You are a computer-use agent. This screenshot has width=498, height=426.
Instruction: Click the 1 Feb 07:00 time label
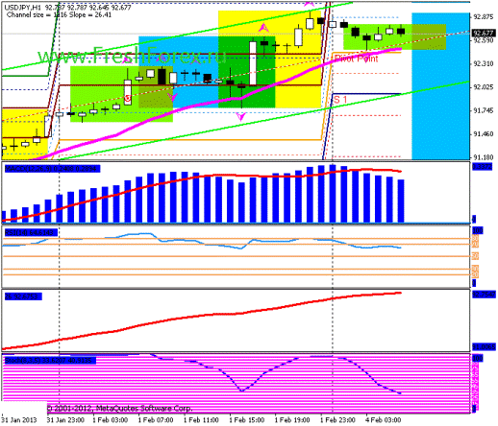[156, 420]
